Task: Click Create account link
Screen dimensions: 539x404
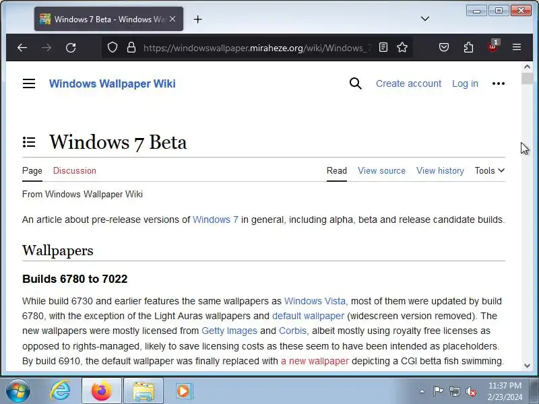Action: coord(408,83)
